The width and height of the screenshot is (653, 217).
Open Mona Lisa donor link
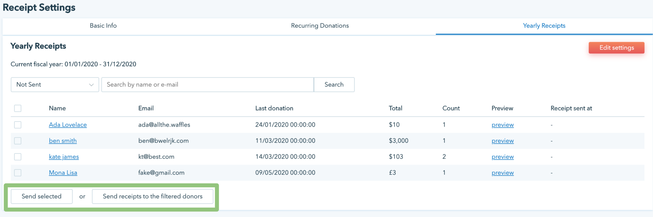click(x=63, y=173)
